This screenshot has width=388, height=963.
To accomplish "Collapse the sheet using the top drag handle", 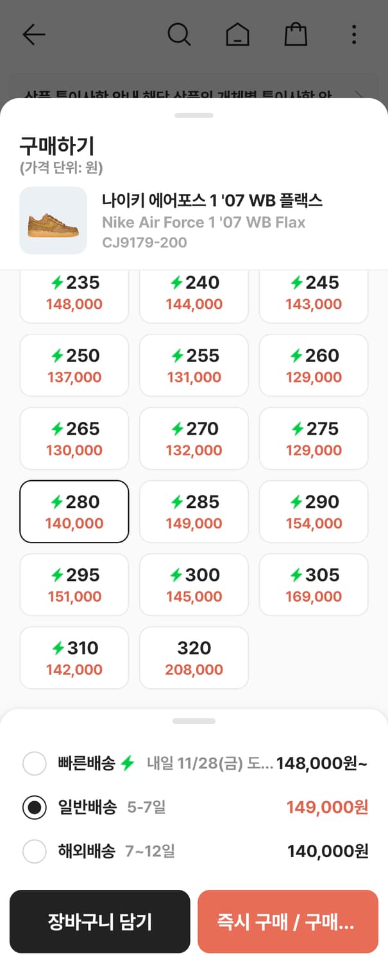I will point(194,116).
